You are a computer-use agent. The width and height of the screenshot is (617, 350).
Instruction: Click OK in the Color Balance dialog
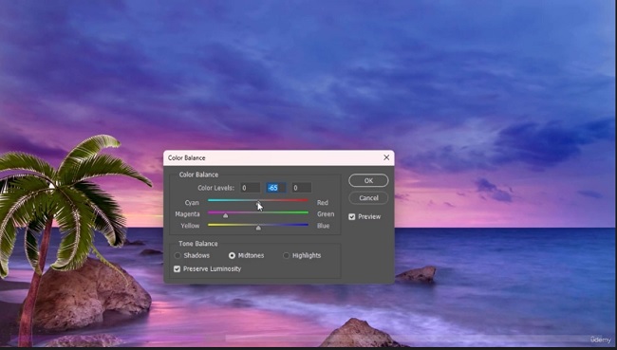click(x=368, y=180)
